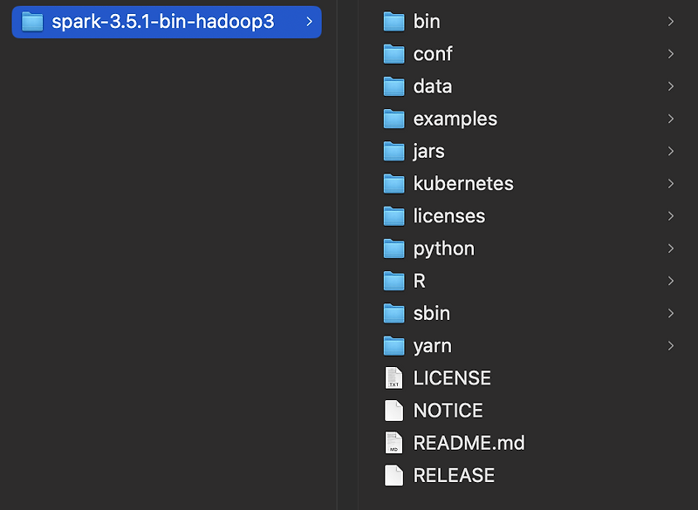Select the R folder name
Image resolution: width=698 pixels, height=510 pixels.
tap(420, 281)
